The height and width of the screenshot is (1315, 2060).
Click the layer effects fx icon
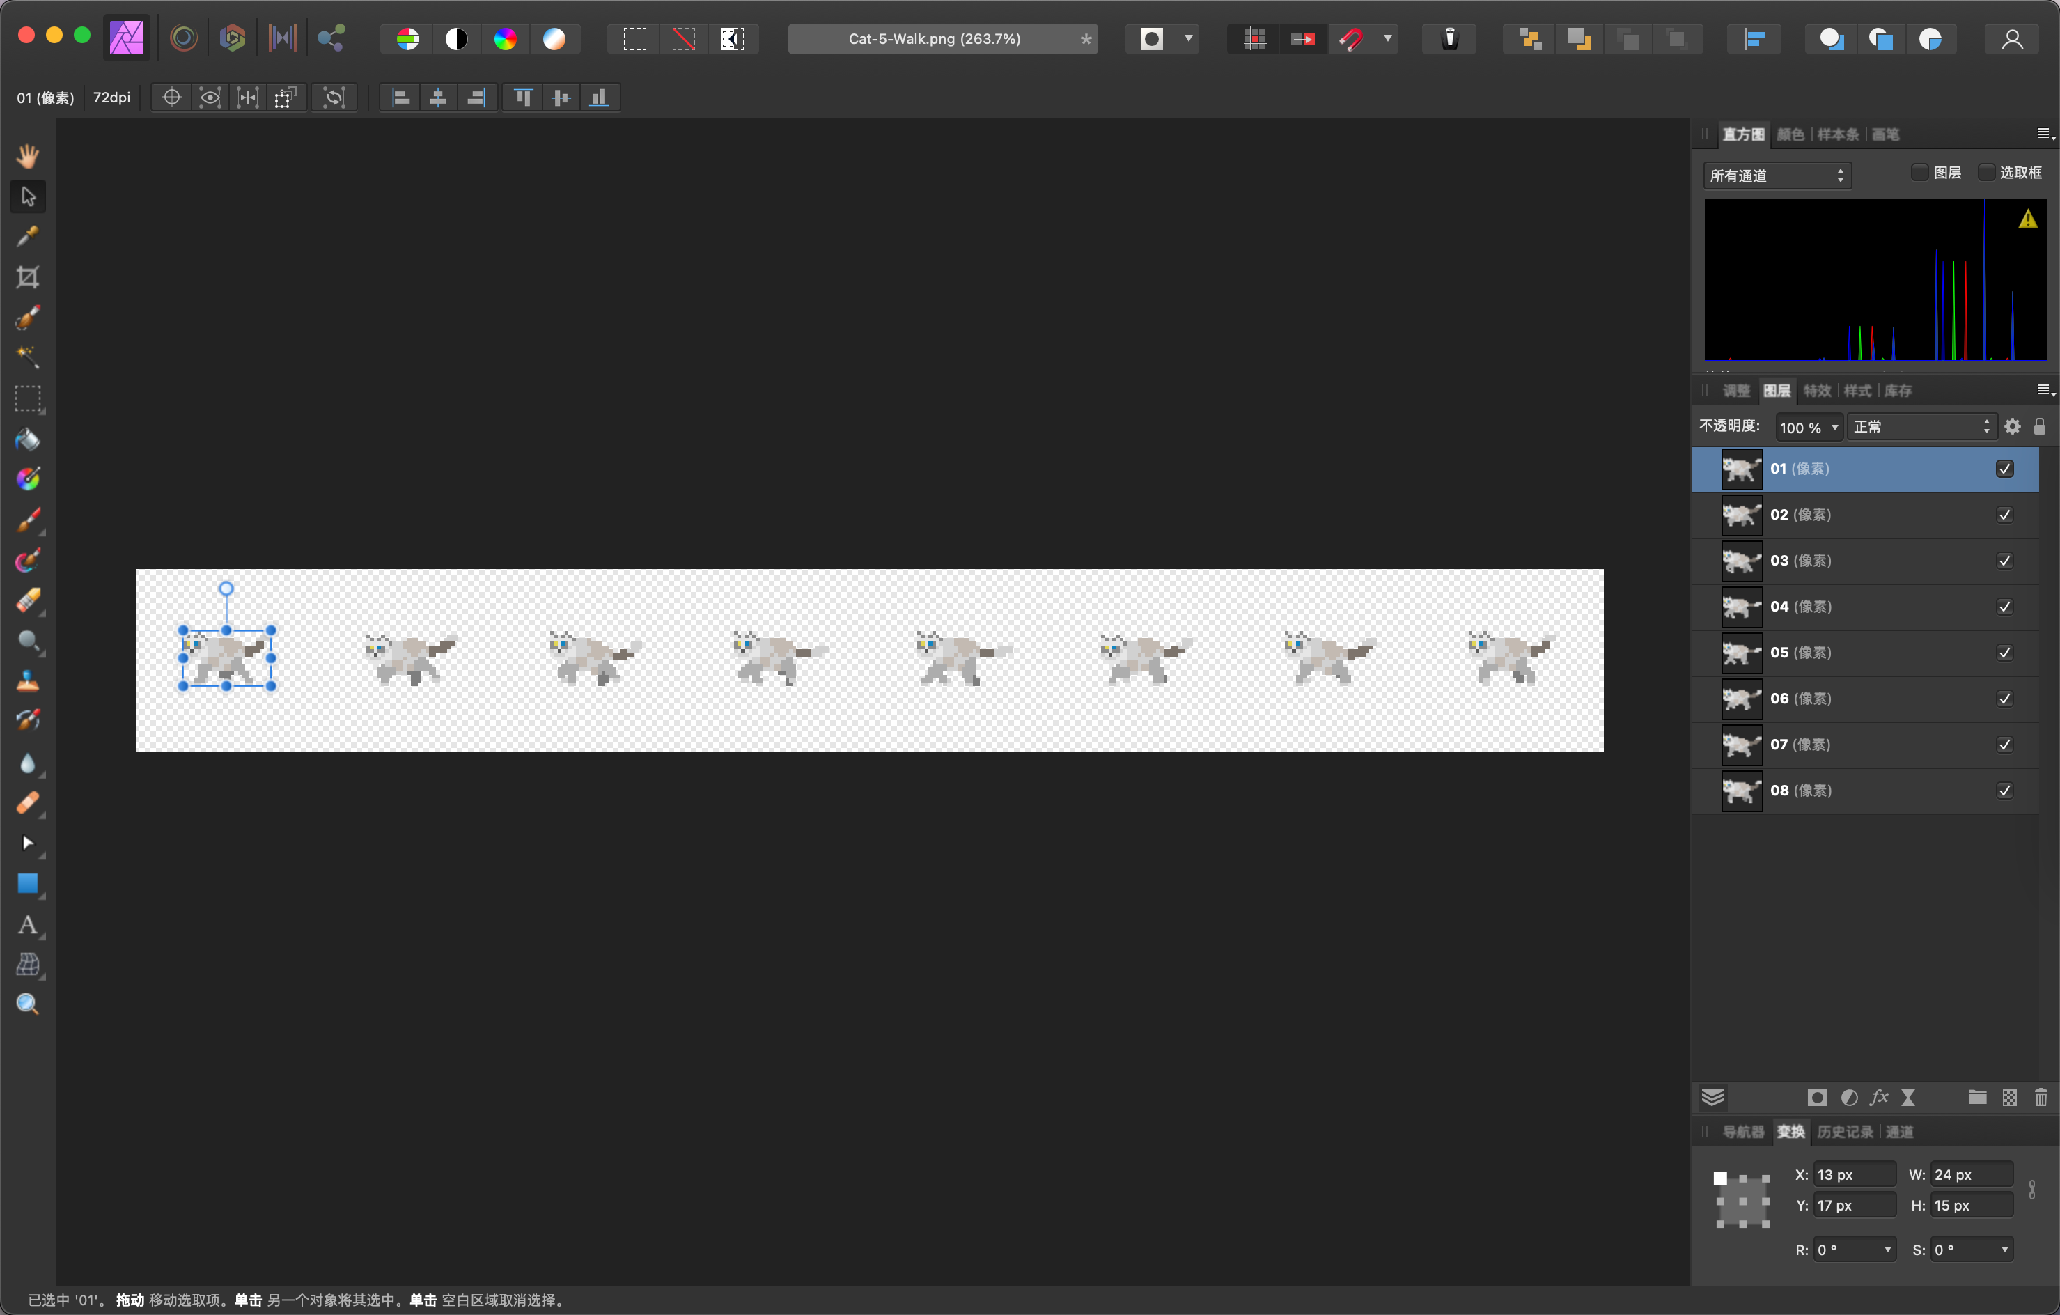pos(1879,1098)
